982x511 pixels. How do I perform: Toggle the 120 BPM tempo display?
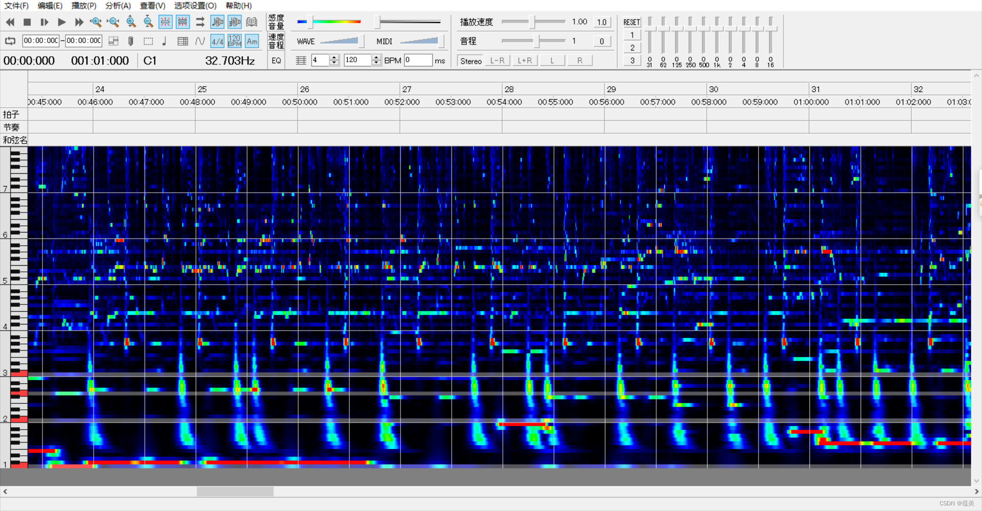(235, 41)
